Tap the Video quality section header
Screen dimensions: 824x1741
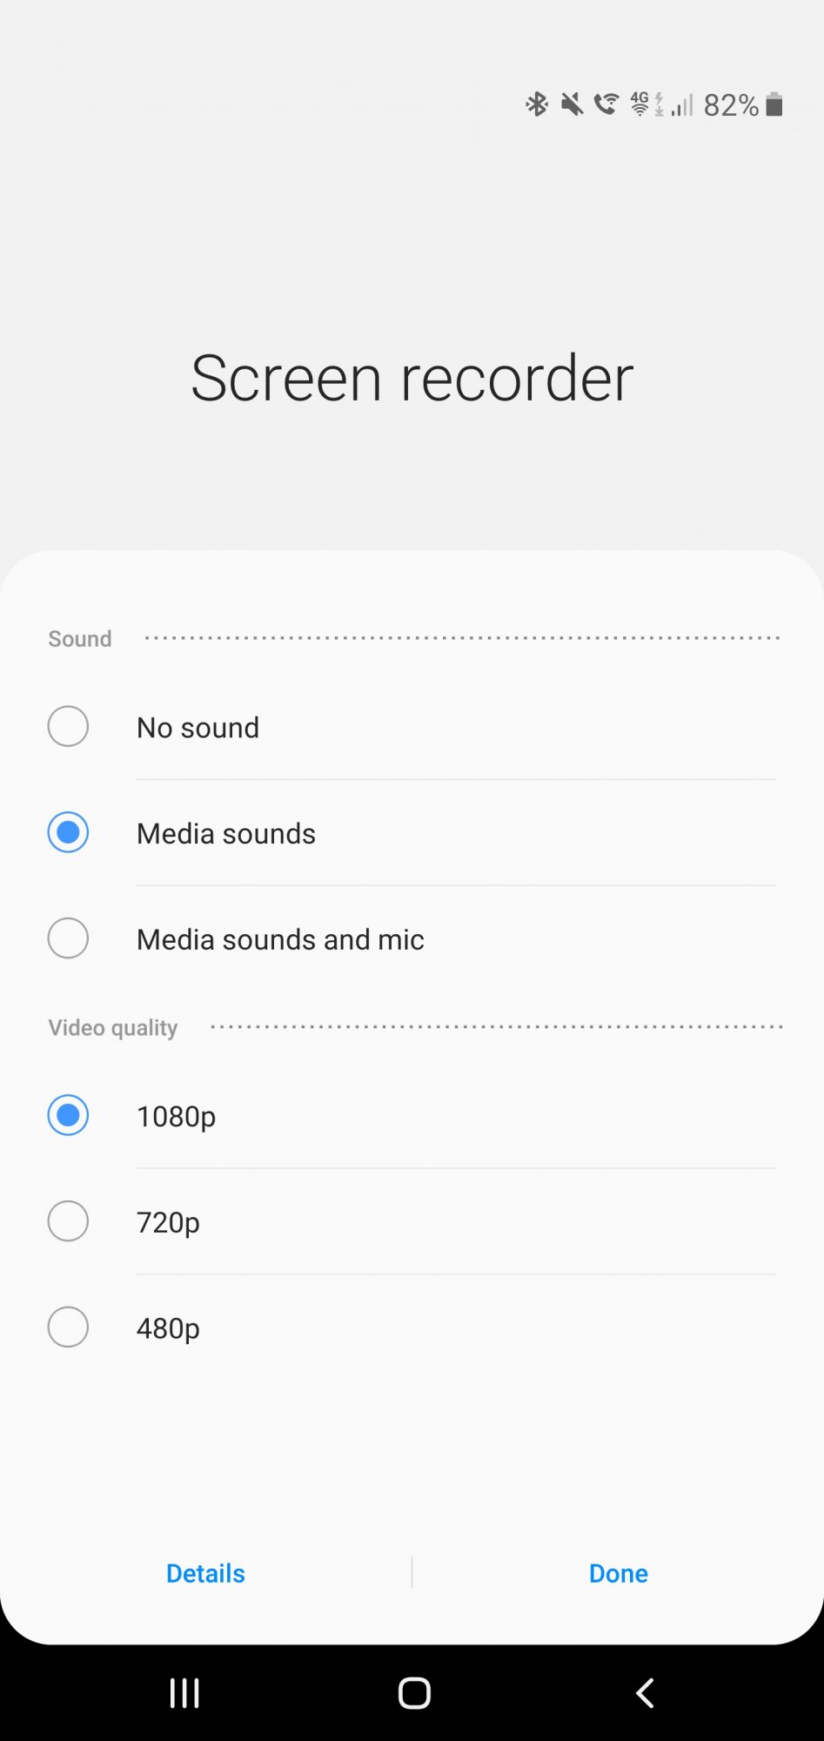(113, 1028)
